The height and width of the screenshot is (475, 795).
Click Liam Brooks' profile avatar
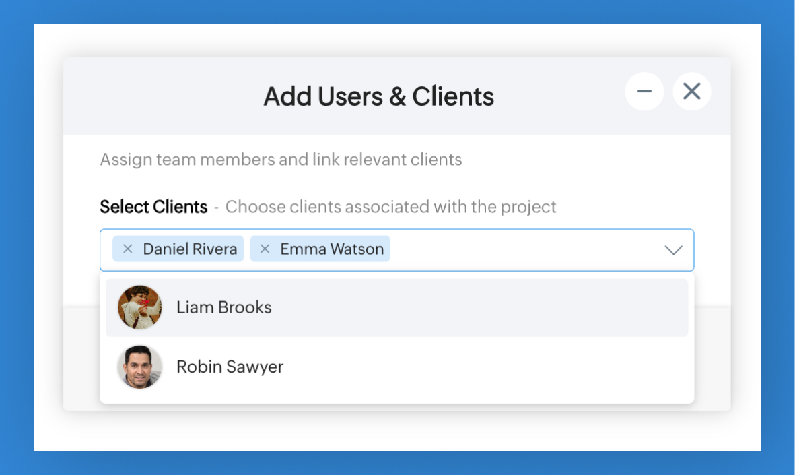coord(140,307)
